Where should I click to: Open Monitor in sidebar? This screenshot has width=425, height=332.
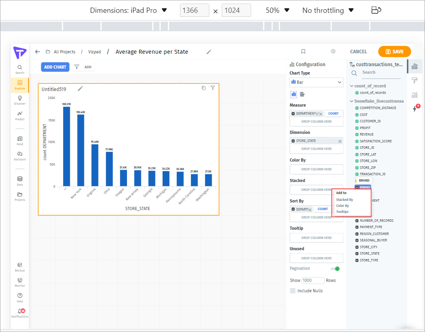pos(20,283)
